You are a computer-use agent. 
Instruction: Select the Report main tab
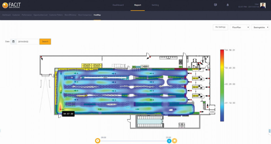pyautogui.click(x=137, y=5)
